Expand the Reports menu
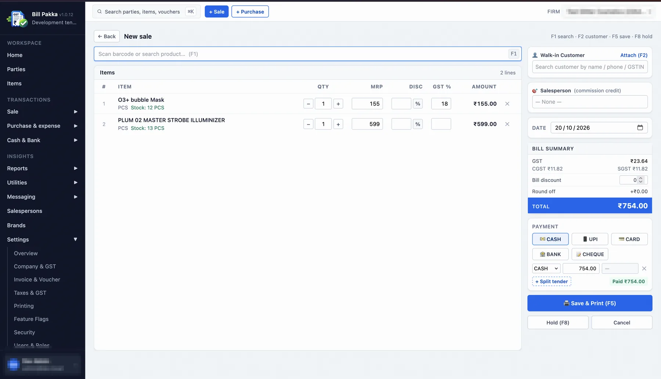 [x=43, y=168]
